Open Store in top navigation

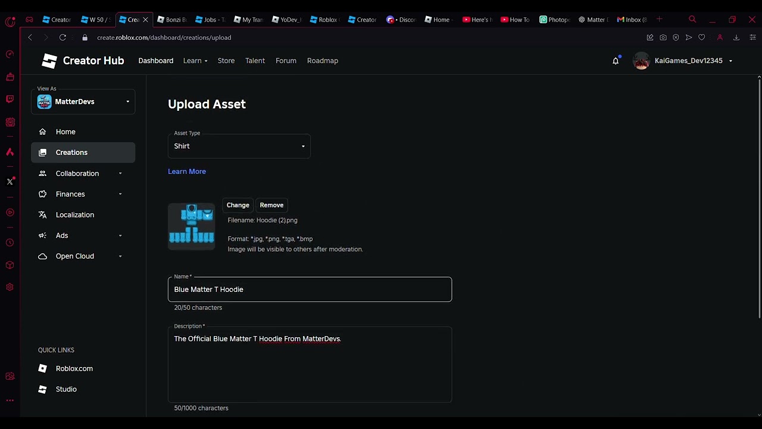pyautogui.click(x=226, y=61)
